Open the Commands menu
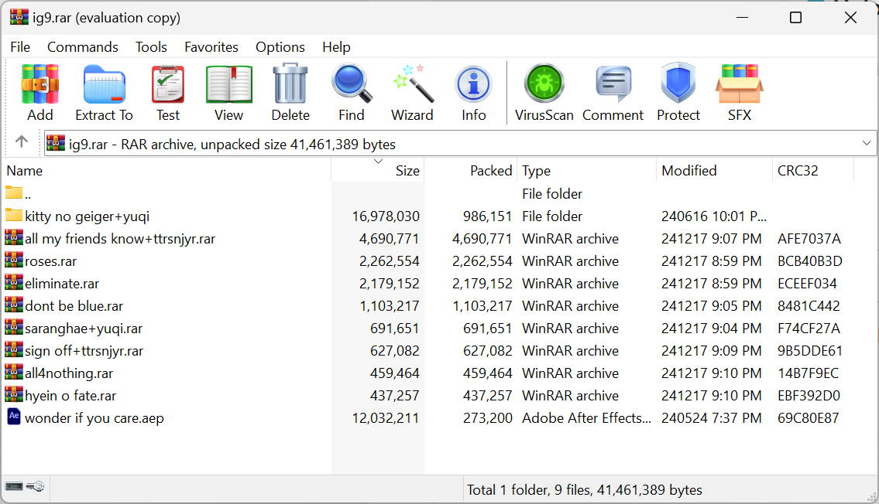 [x=83, y=47]
